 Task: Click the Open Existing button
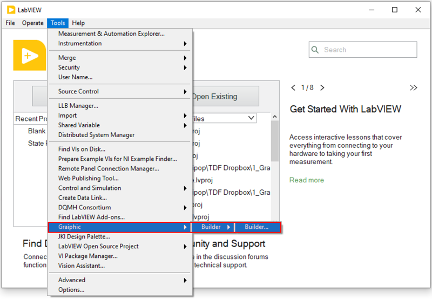point(225,97)
